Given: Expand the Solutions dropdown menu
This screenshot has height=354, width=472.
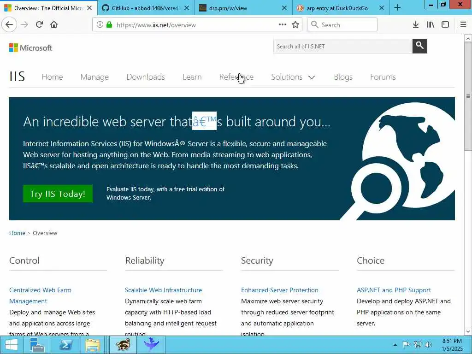Looking at the screenshot, I should tap(293, 77).
